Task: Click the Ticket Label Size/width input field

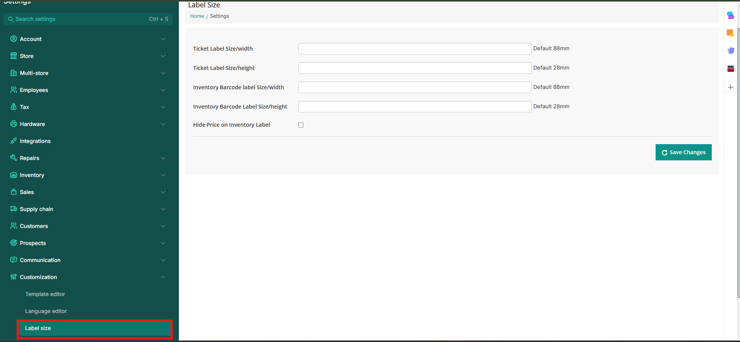Action: (x=415, y=49)
